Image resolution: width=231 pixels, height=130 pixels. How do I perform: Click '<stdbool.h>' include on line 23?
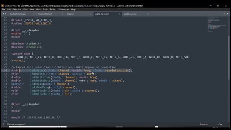coord(34,47)
